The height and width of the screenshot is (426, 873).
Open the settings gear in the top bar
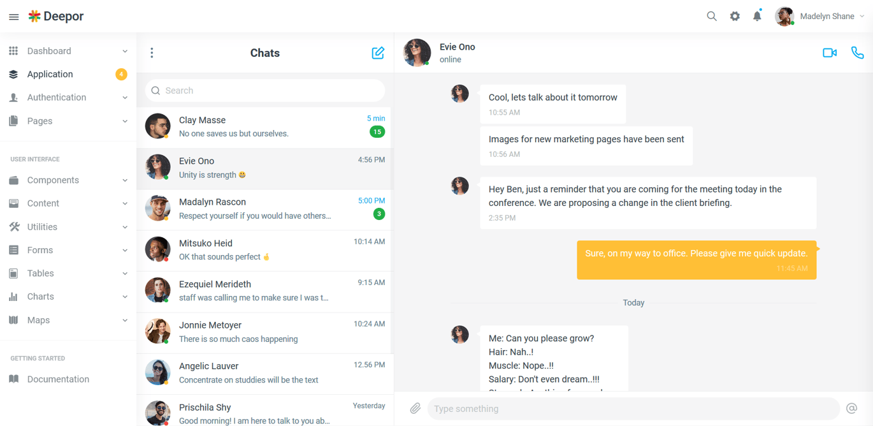[x=735, y=16]
